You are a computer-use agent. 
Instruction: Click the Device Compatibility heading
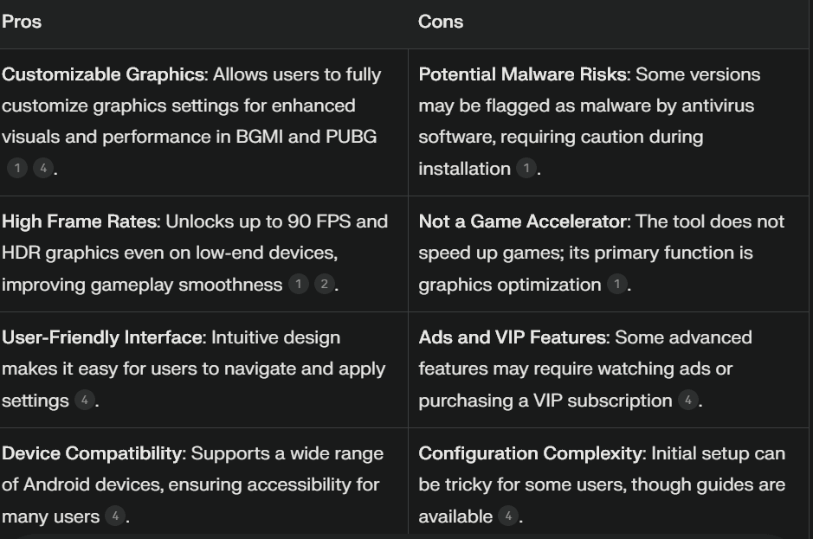point(94,454)
